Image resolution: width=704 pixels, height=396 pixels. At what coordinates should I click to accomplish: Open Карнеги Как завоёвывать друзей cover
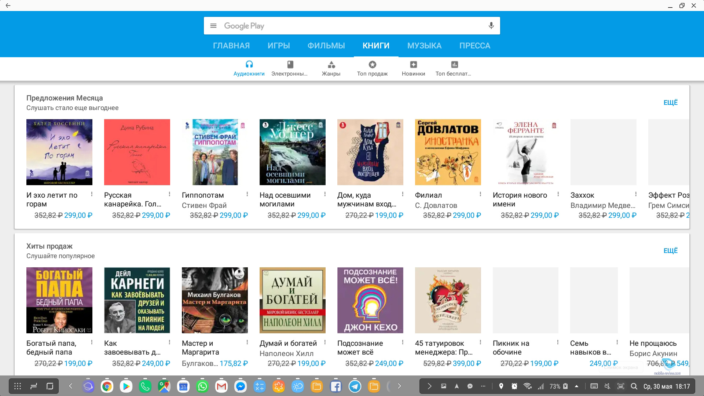137,300
